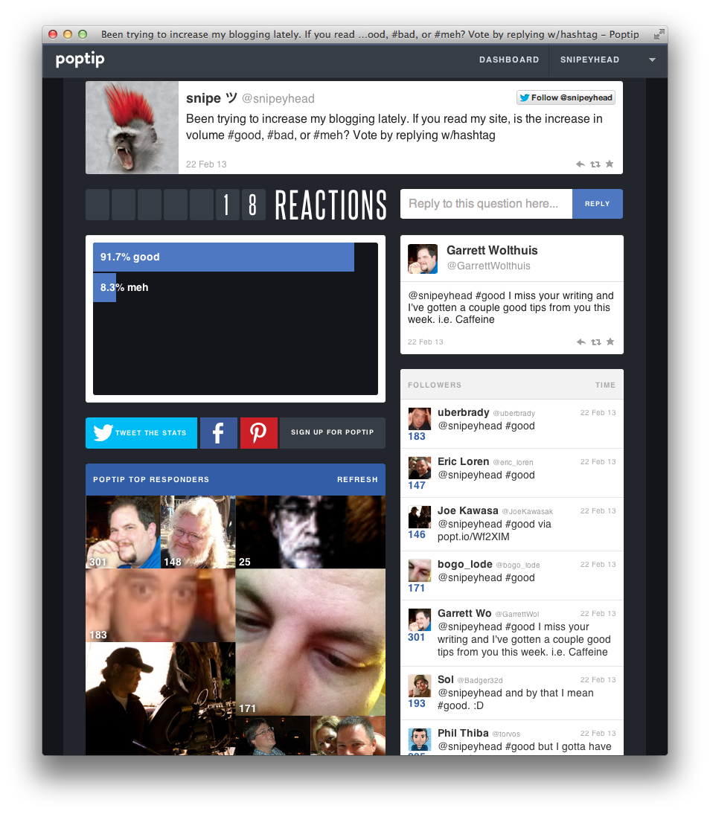710x814 pixels.
Task: Share on Pinterest button
Action: (259, 432)
